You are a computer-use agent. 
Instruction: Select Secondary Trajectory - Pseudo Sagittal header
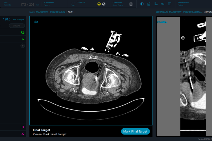[x=179, y=12]
